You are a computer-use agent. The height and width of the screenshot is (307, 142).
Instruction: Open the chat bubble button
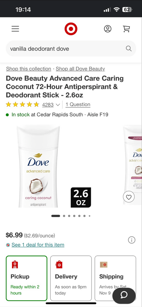pos(124,295)
